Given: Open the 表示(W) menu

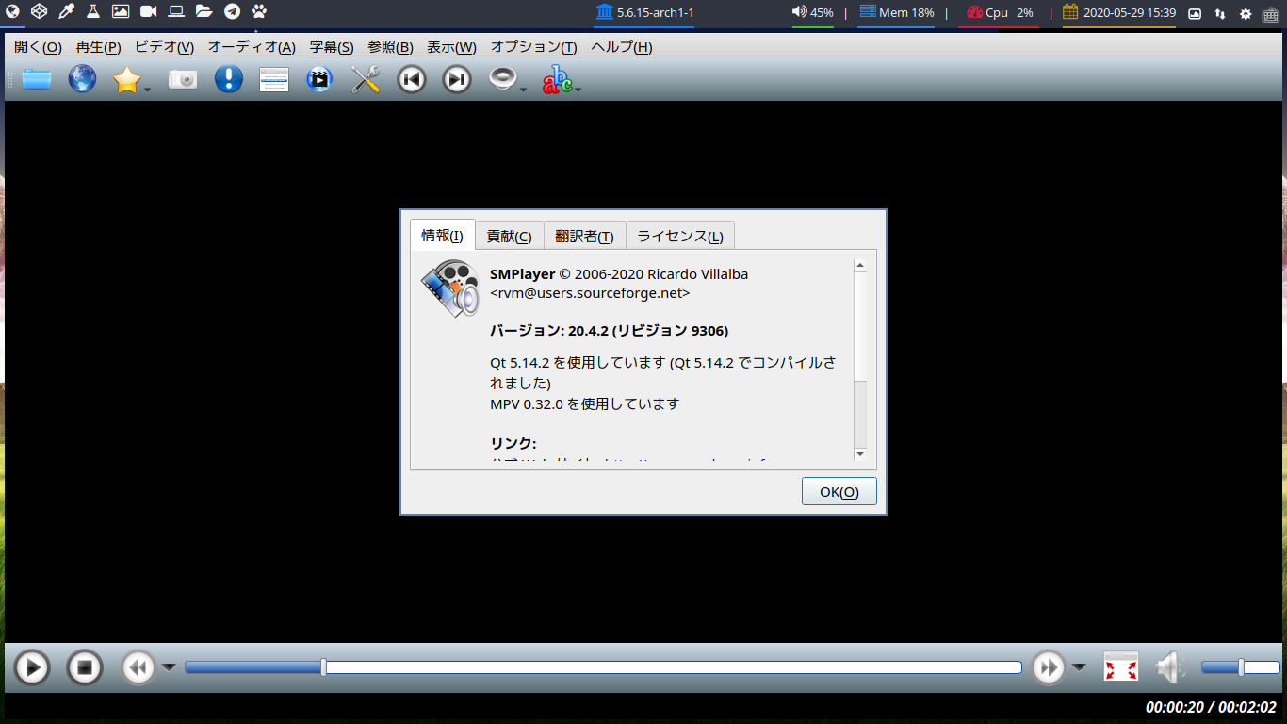Looking at the screenshot, I should (x=451, y=47).
